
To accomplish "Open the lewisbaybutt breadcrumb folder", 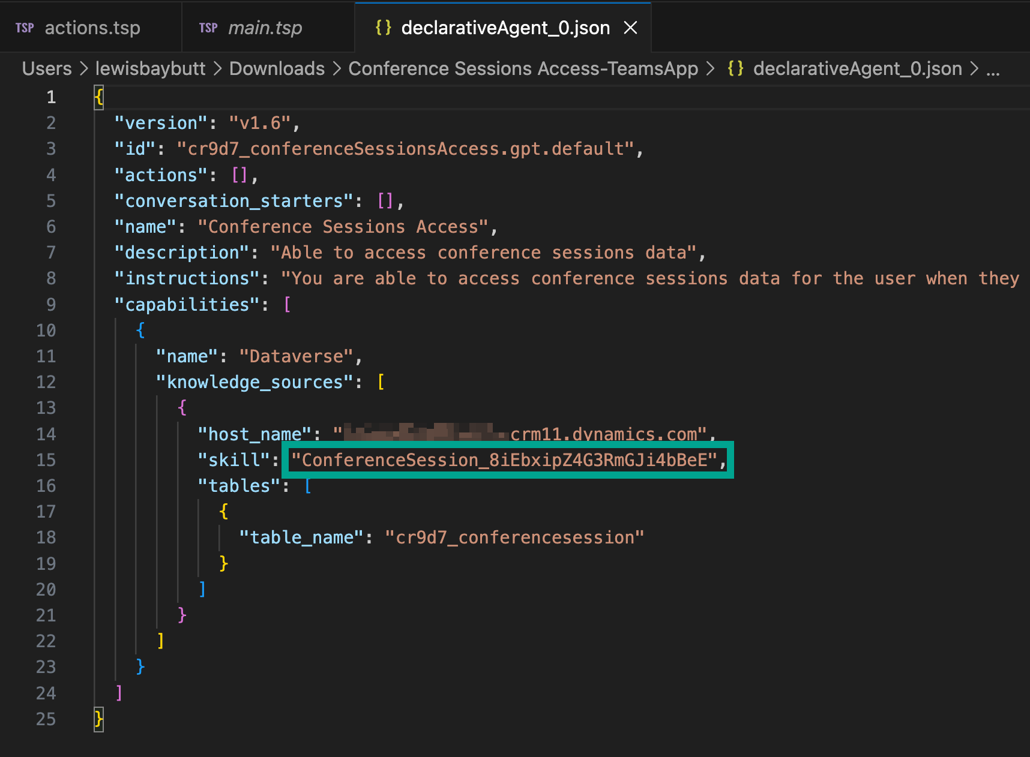I will pos(151,68).
